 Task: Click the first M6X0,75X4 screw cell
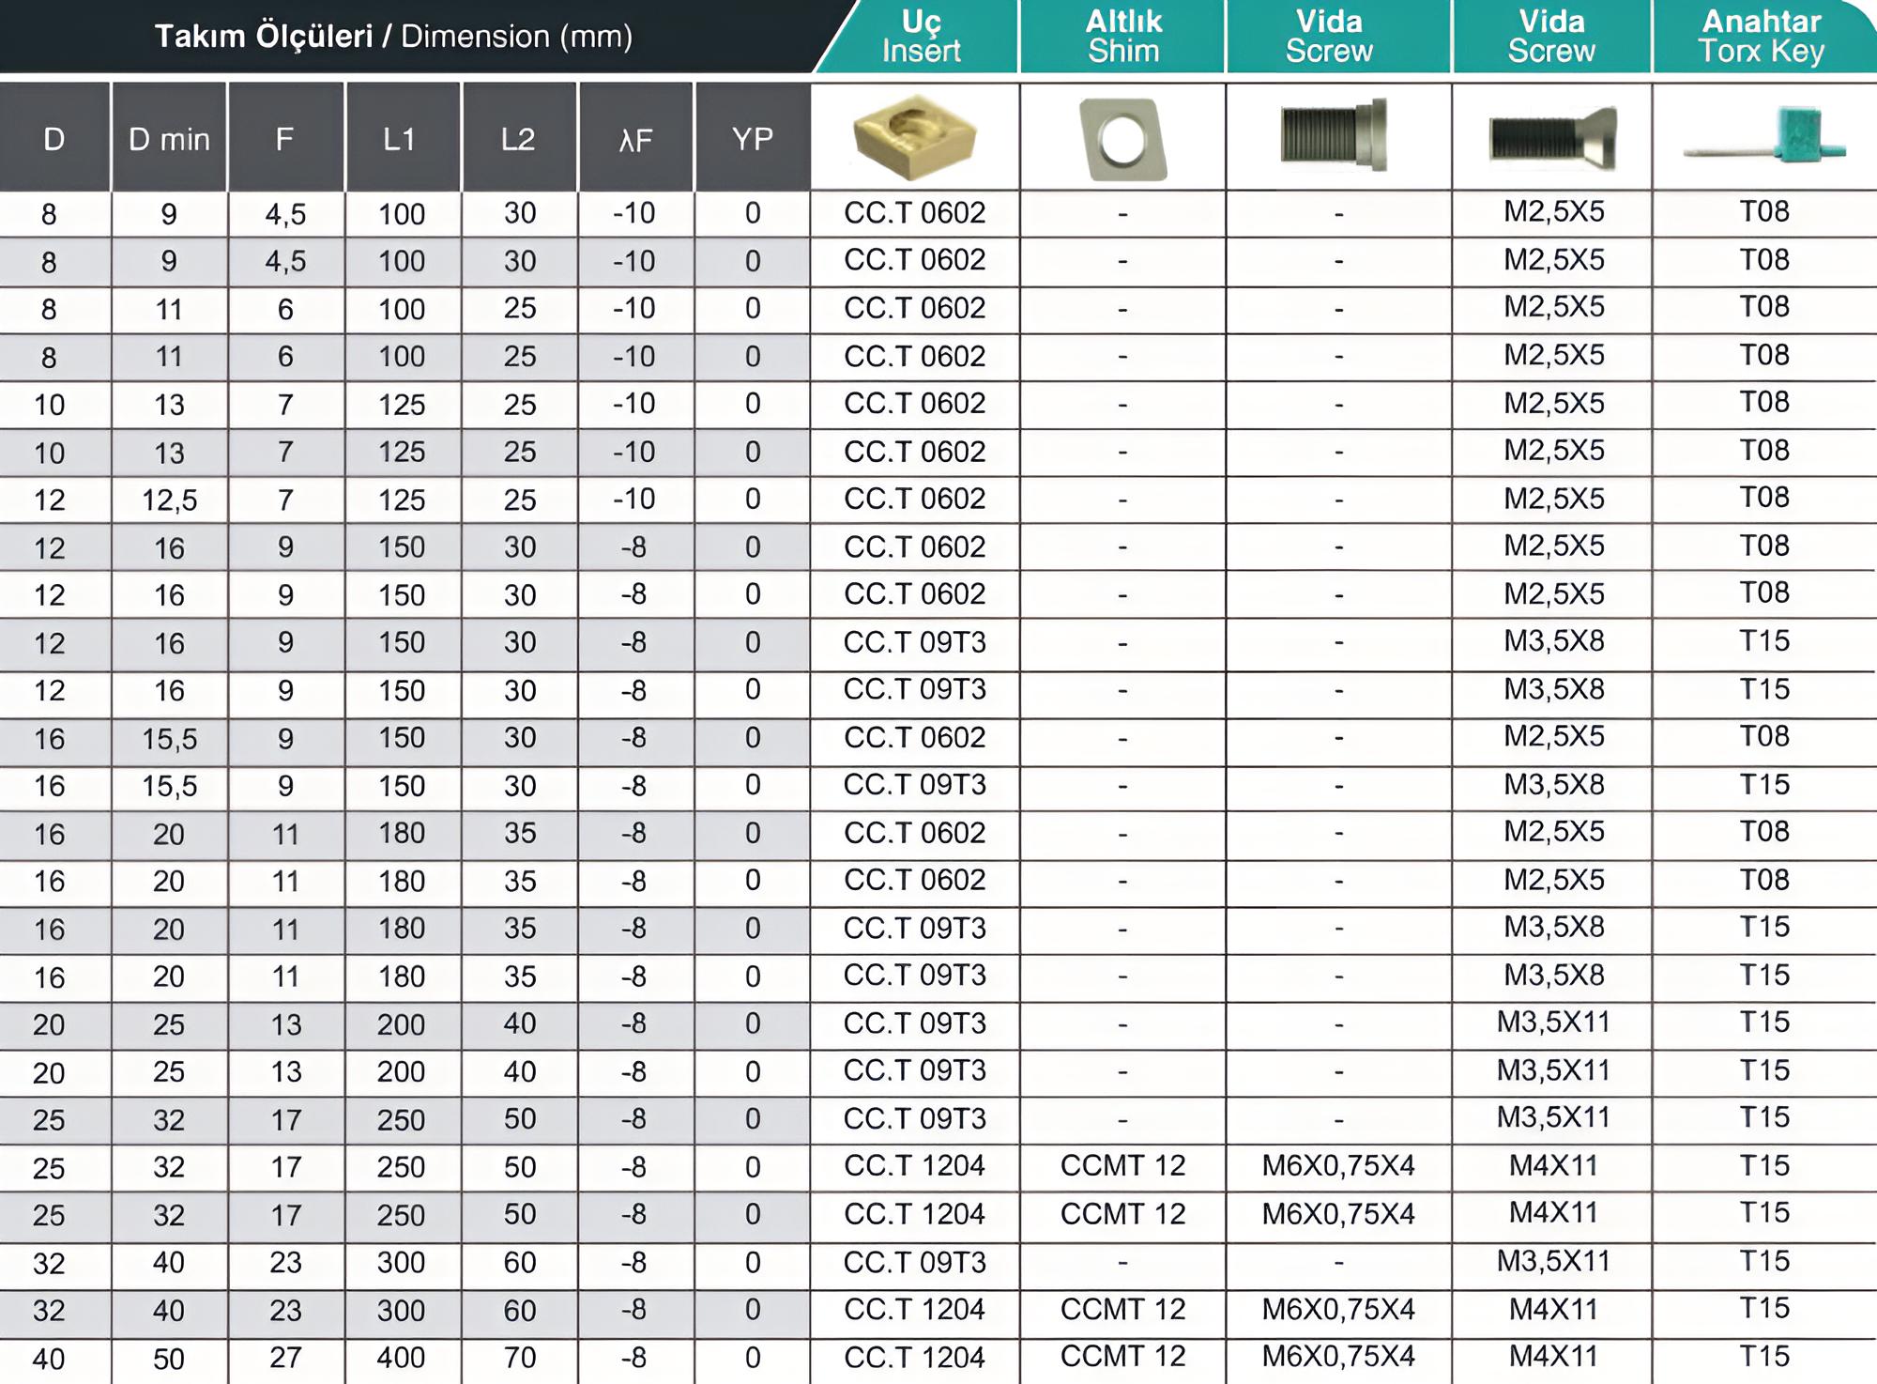(x=1337, y=1166)
